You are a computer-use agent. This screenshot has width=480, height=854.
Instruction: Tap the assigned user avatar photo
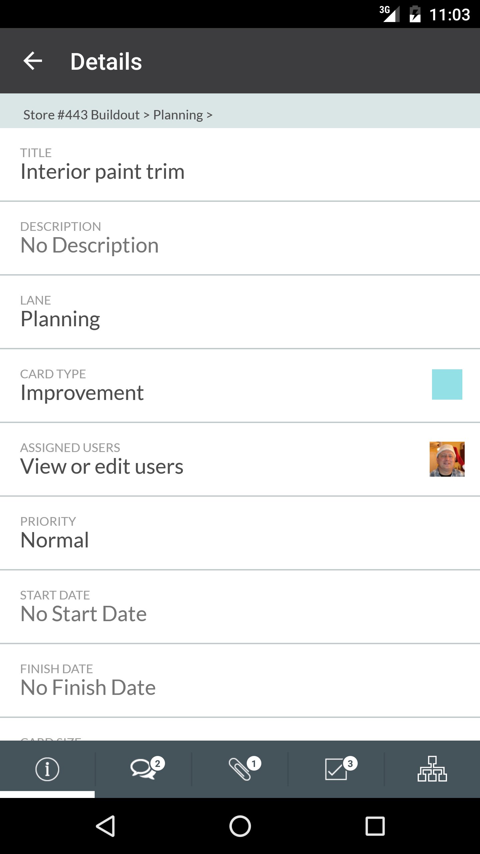(447, 459)
